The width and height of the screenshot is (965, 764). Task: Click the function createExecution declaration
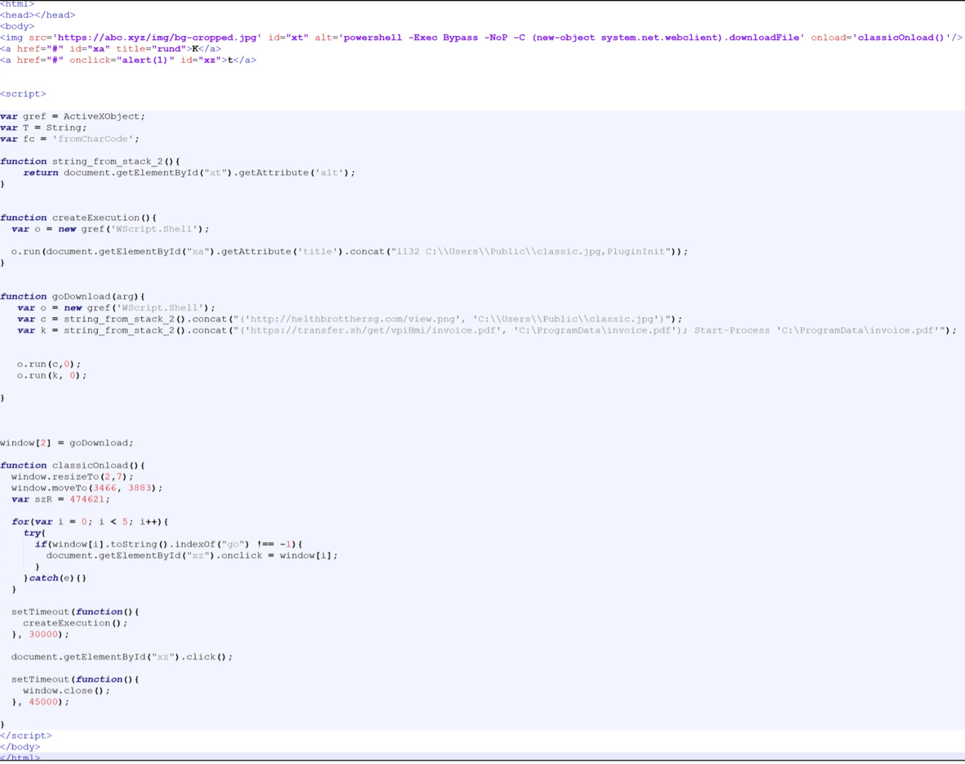click(78, 218)
